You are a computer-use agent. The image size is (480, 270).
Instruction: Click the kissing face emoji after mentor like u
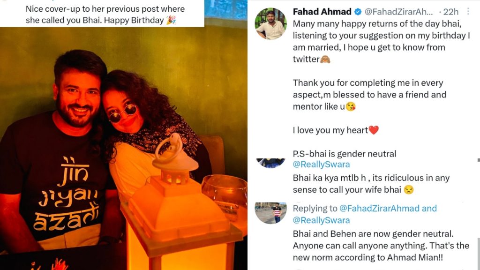click(351, 106)
